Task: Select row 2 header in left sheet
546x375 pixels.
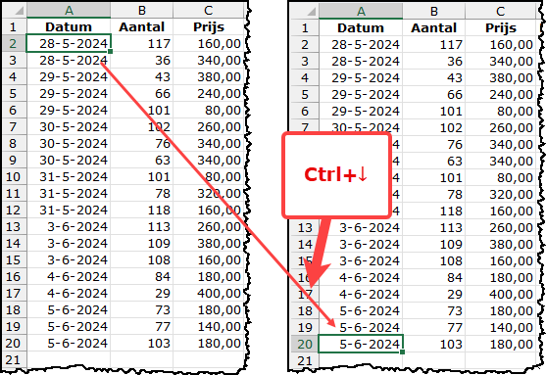Action: click(15, 43)
